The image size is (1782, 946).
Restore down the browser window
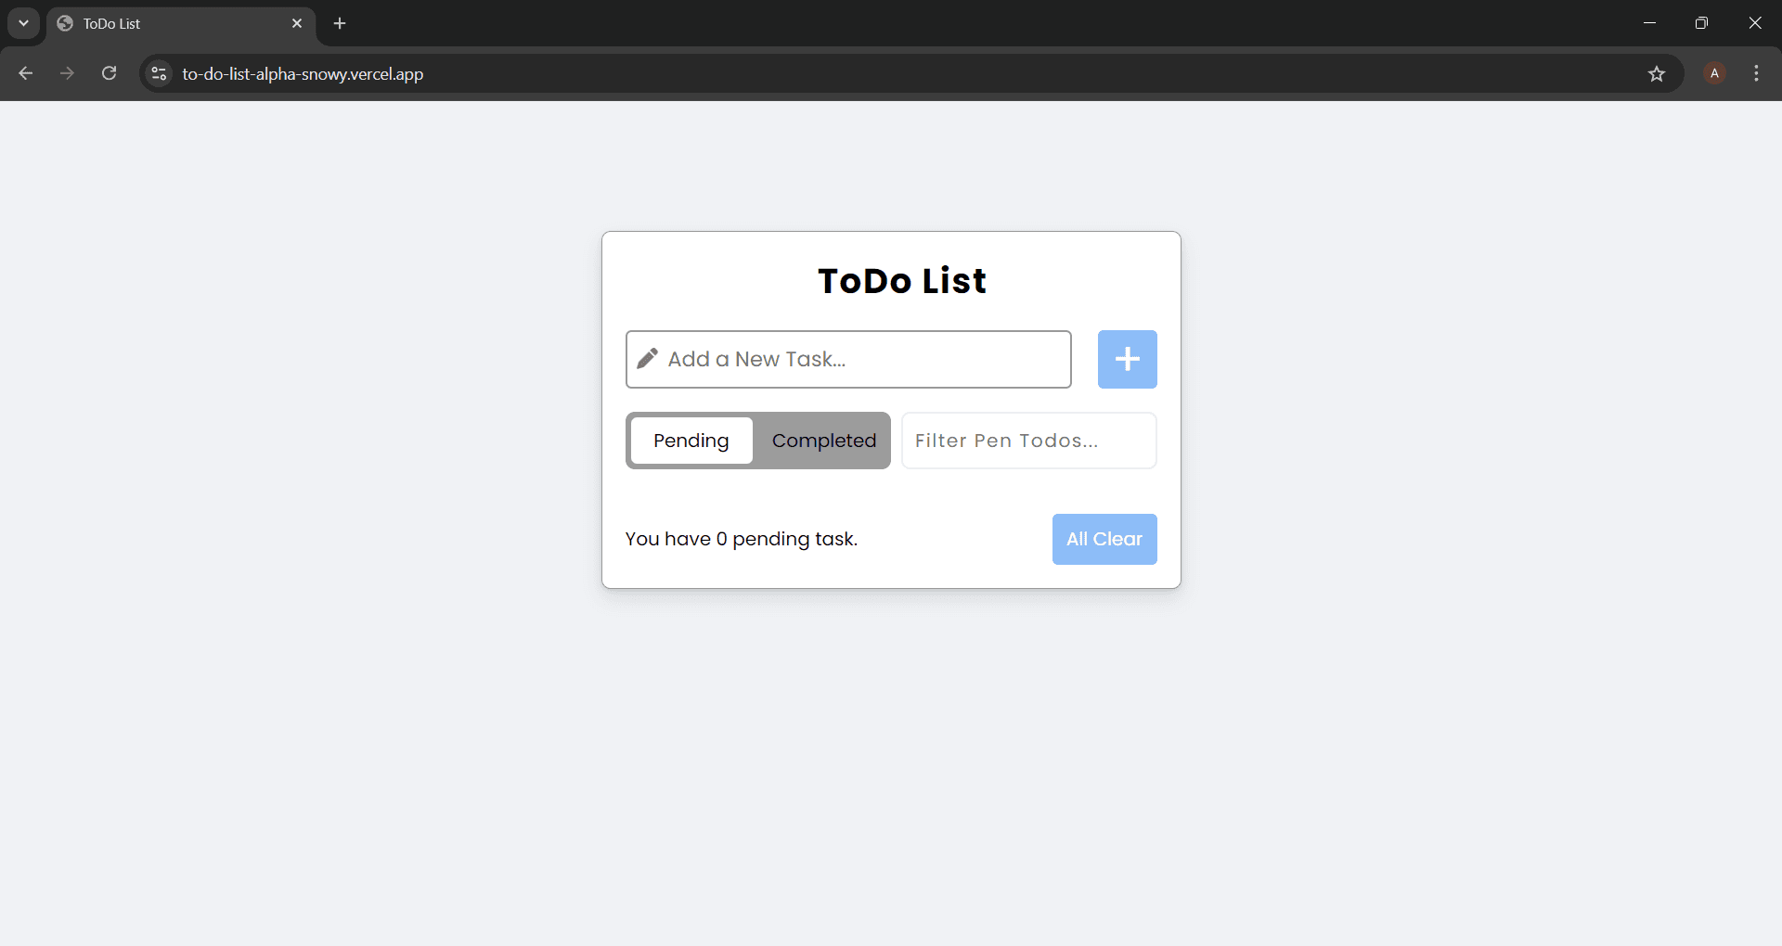click(x=1701, y=23)
